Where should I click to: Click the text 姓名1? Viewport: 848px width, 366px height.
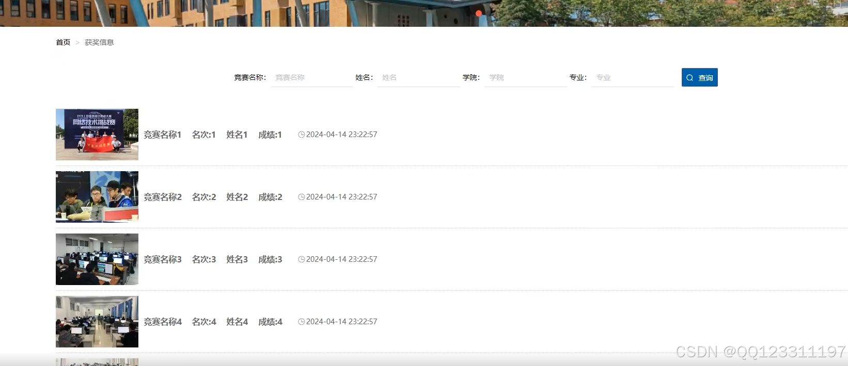[x=237, y=135]
